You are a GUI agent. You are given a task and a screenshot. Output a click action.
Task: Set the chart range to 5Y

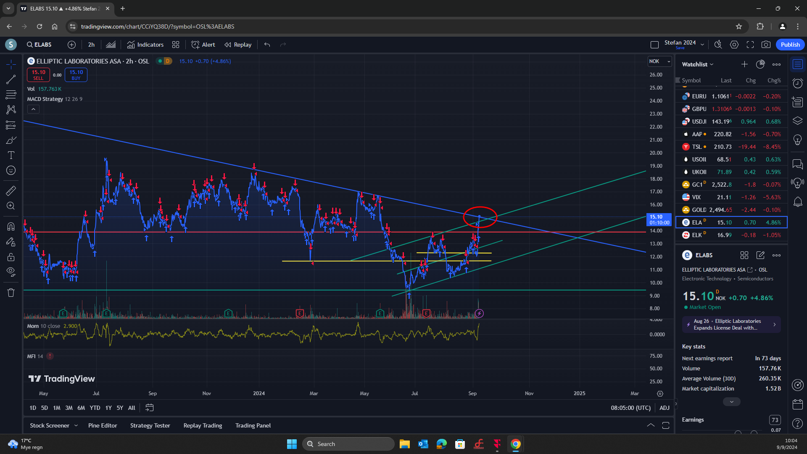(x=120, y=408)
